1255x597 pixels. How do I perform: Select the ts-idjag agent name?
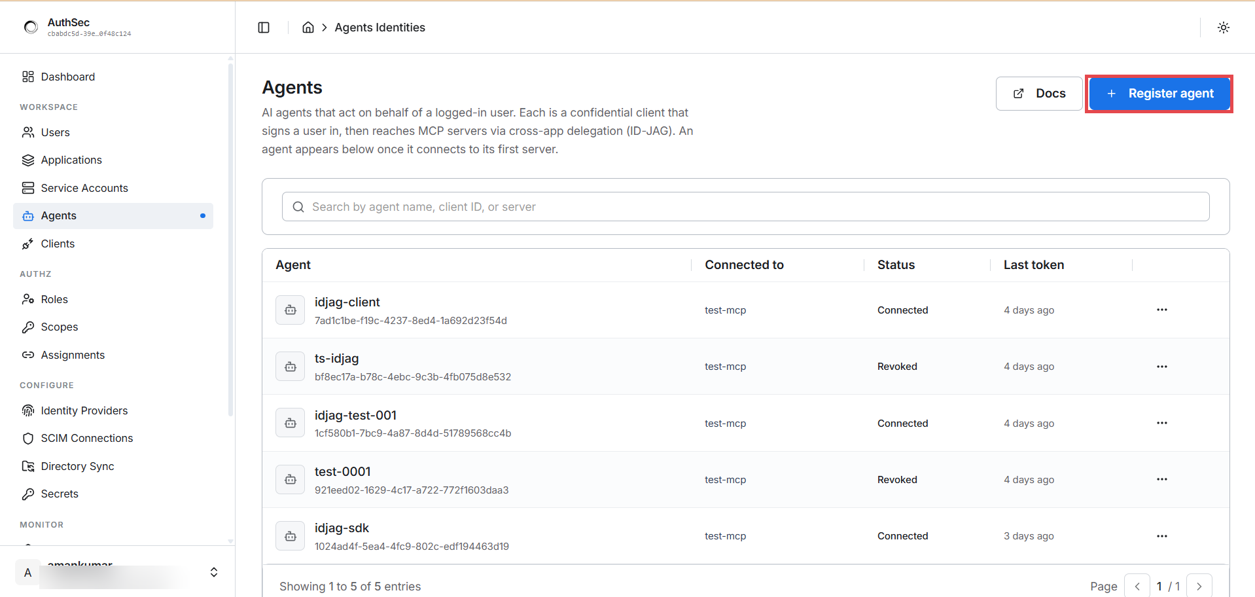point(336,359)
